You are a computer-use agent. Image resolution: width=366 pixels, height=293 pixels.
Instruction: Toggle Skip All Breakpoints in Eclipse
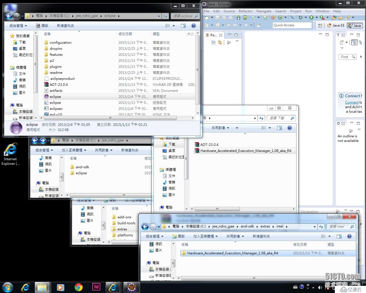pyautogui.click(x=292, y=17)
